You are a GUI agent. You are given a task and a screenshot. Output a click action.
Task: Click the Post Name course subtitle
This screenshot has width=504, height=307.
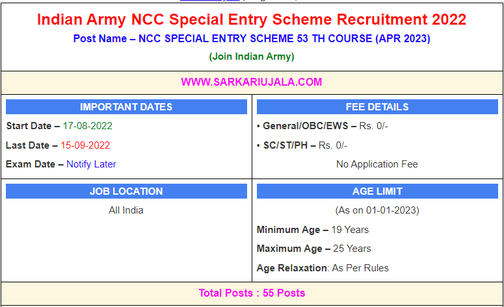point(252,38)
